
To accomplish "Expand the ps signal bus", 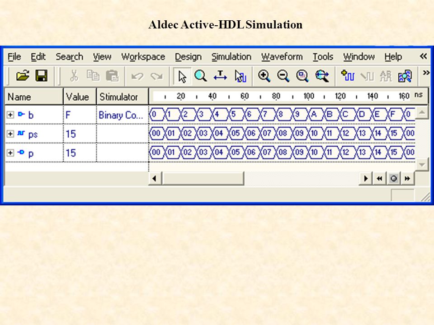I will [10, 134].
